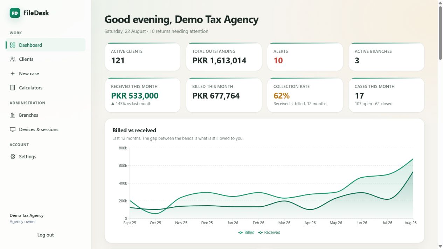Click the Log out button
The width and height of the screenshot is (443, 249).
(46, 235)
